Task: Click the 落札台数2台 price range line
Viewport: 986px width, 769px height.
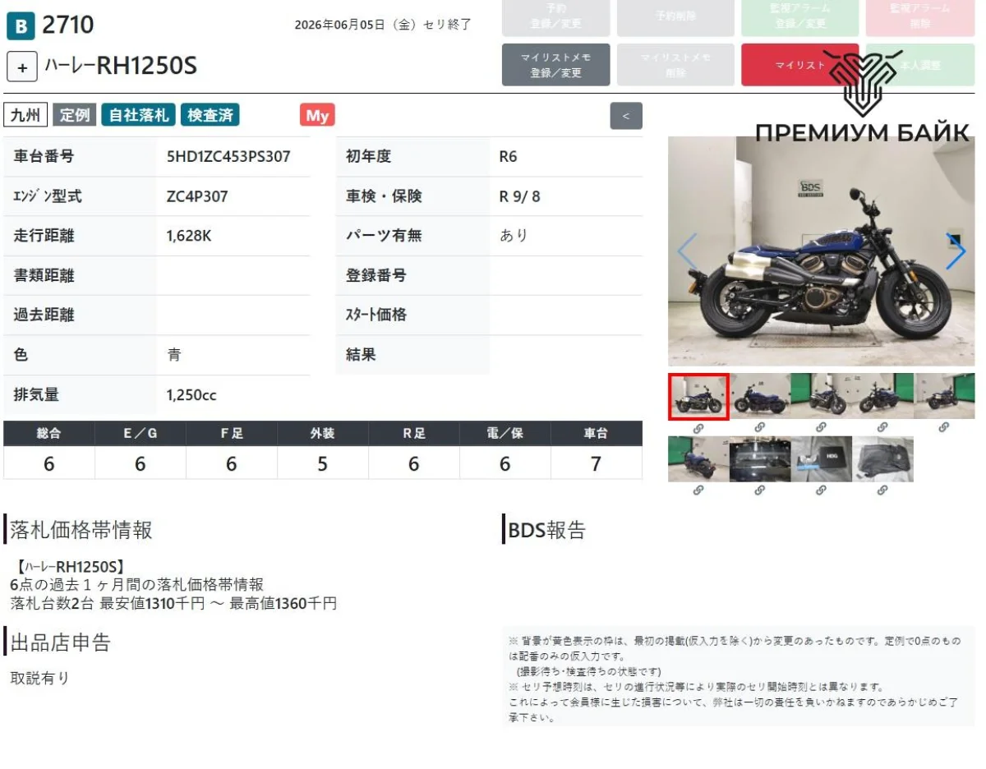Action: click(173, 604)
